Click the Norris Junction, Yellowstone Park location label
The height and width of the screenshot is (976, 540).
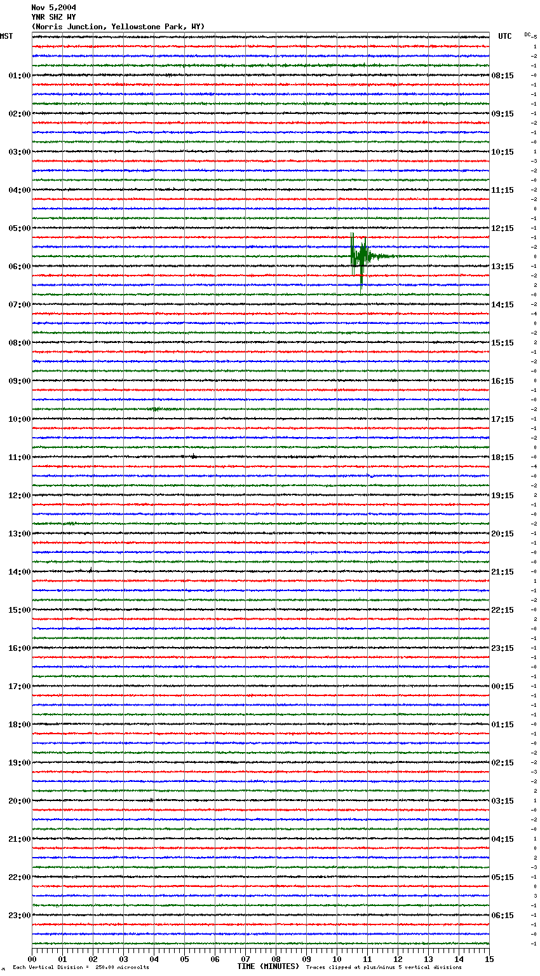click(x=118, y=27)
